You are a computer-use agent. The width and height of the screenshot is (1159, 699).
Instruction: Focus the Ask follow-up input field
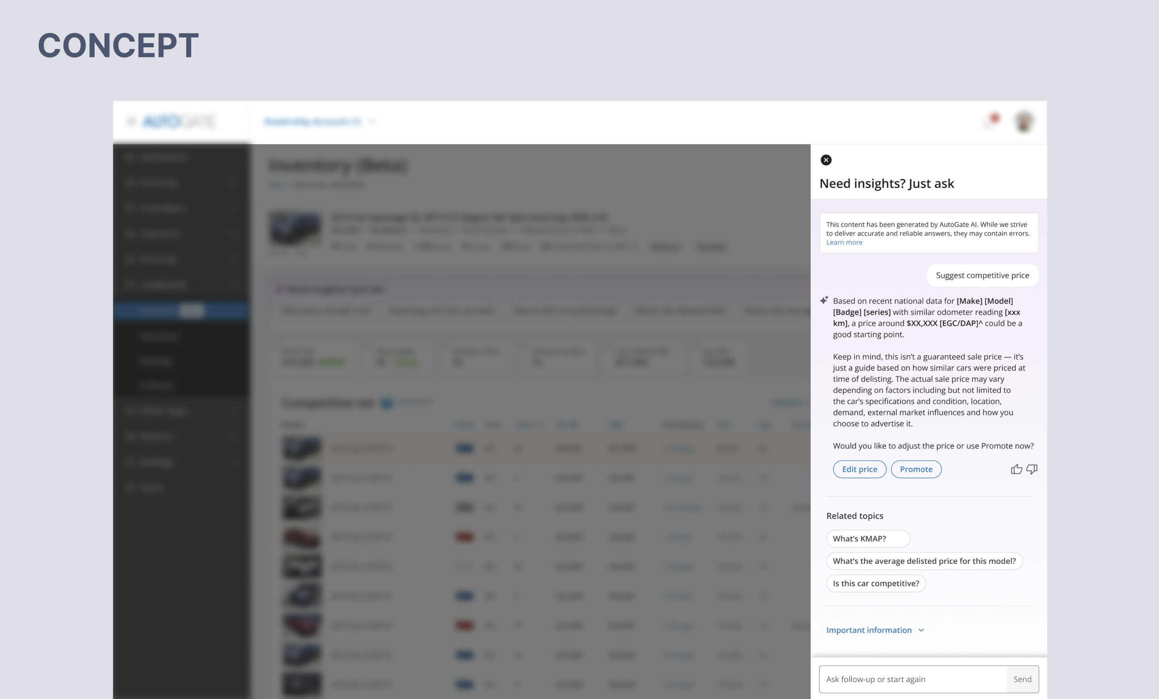click(x=913, y=679)
